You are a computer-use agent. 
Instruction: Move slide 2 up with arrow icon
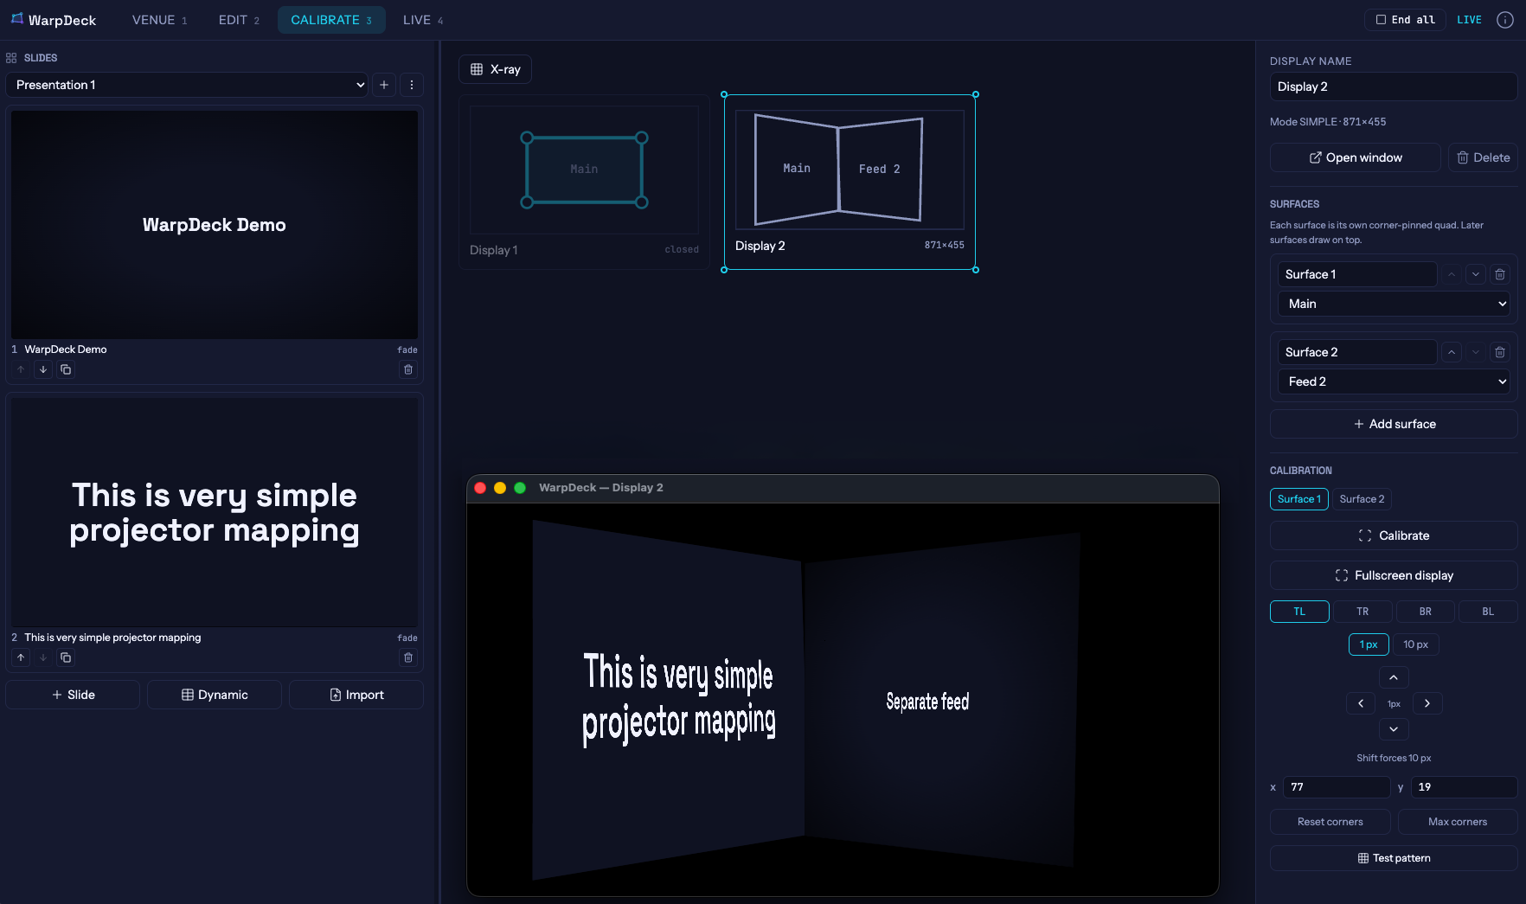tap(21, 657)
